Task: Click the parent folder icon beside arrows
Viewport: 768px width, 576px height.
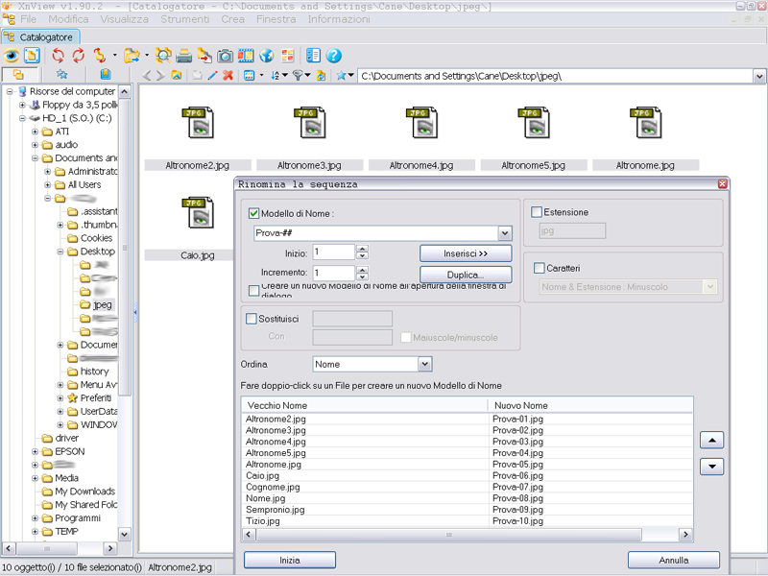Action: pos(177,76)
